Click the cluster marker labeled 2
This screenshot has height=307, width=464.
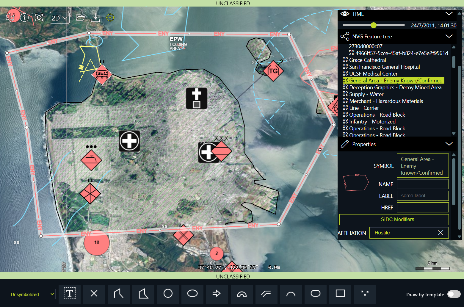217,253
